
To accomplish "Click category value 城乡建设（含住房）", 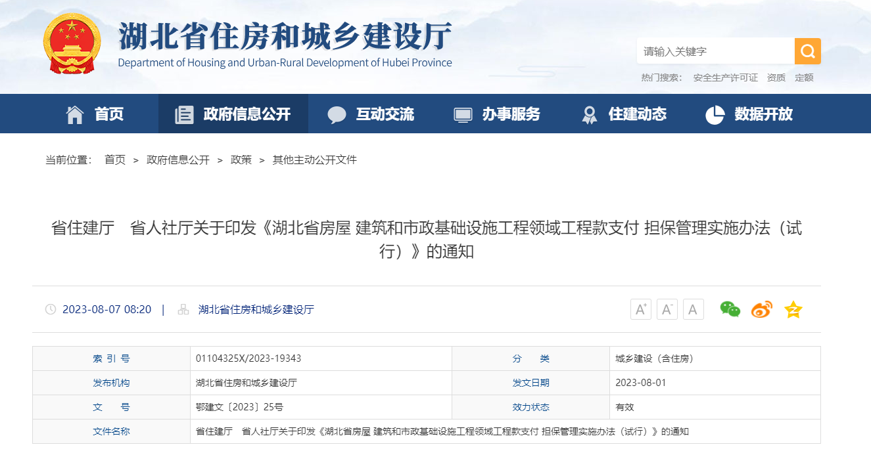I will click(655, 358).
